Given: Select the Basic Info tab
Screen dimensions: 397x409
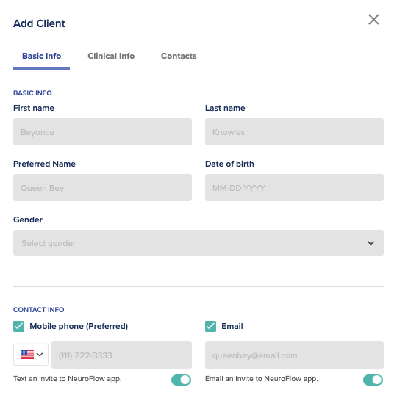Looking at the screenshot, I should [41, 56].
